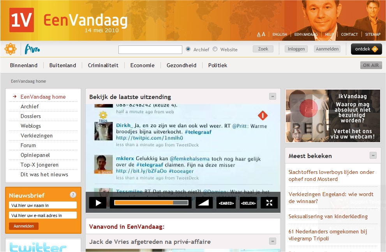Select the Website search radio button
Image resolution: width=386 pixels, height=252 pixels.
215,49
